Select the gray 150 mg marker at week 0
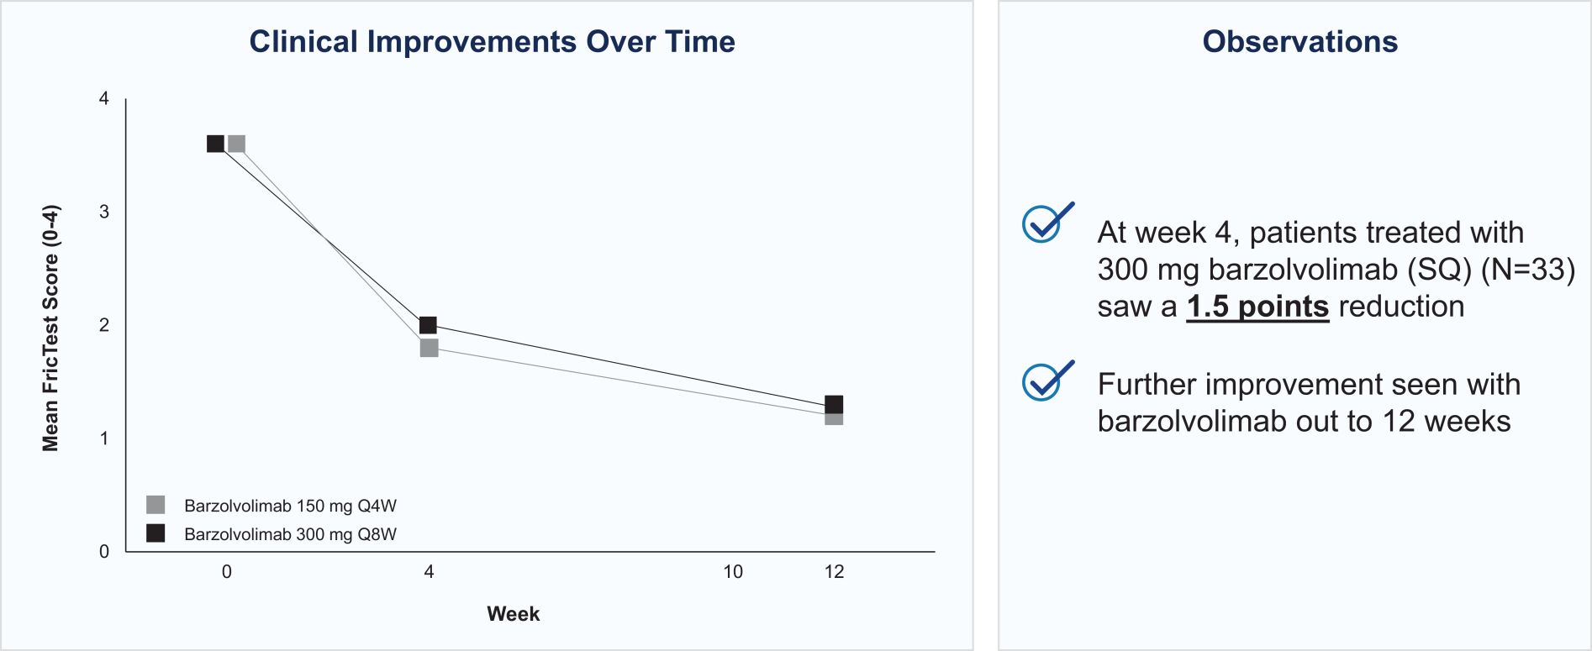The width and height of the screenshot is (1592, 651). pos(237,144)
